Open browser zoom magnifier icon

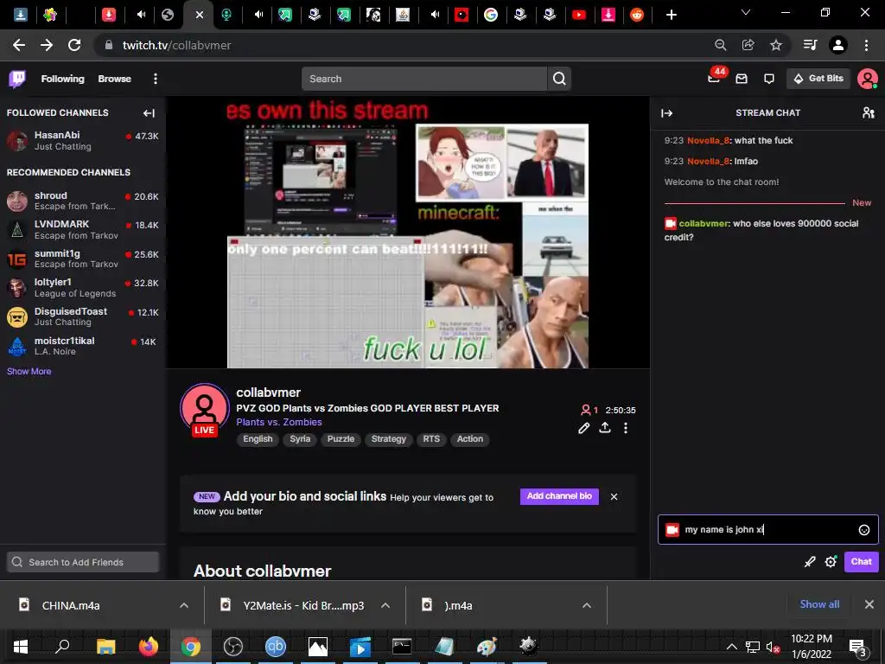tap(720, 45)
